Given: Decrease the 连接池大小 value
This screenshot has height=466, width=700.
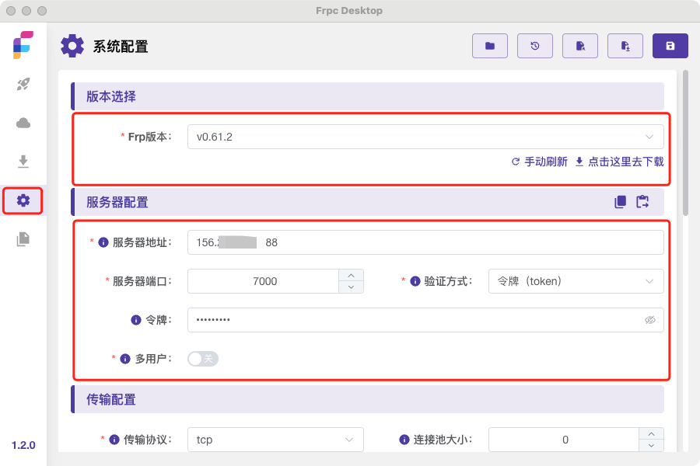Looking at the screenshot, I should [x=651, y=446].
